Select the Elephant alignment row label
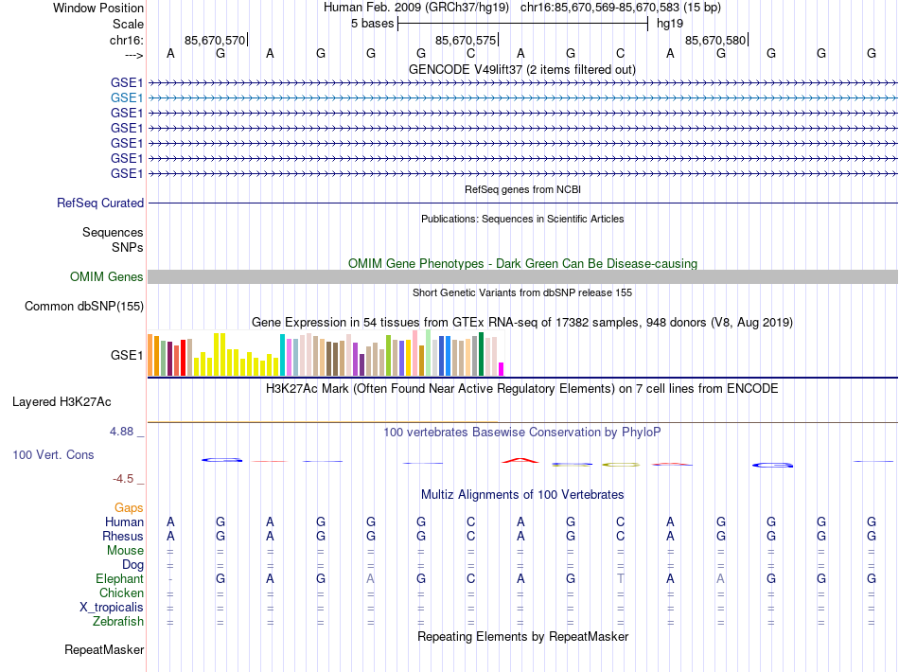 (119, 579)
